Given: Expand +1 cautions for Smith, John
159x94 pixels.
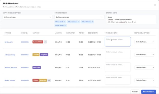Looking at the screenshot, I should (45, 42).
